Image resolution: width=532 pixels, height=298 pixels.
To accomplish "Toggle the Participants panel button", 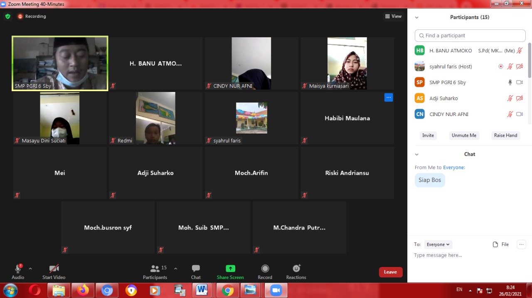I will (155, 272).
